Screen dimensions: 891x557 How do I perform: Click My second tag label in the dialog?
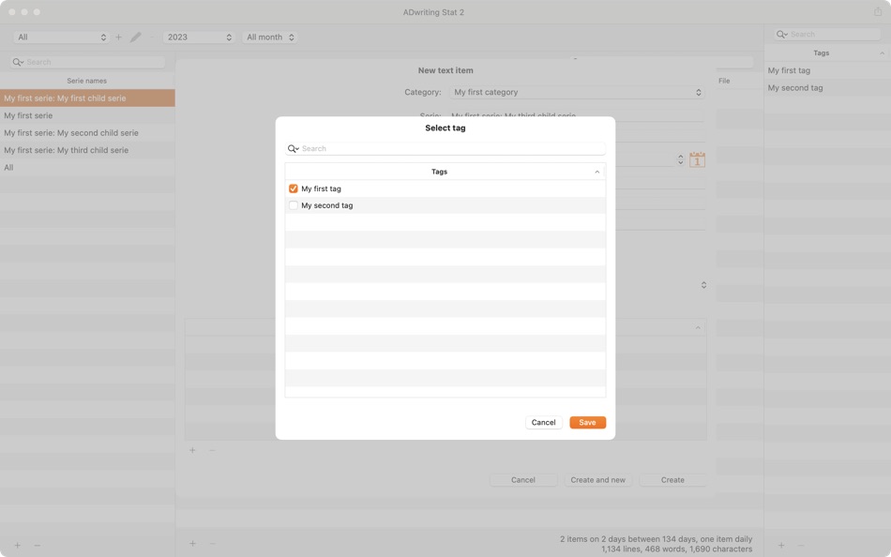(x=326, y=205)
